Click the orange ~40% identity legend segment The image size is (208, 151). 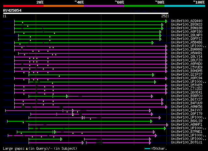coord(64,6)
